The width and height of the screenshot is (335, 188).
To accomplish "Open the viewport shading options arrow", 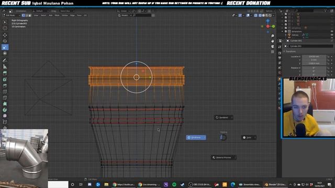I will 273,15.
